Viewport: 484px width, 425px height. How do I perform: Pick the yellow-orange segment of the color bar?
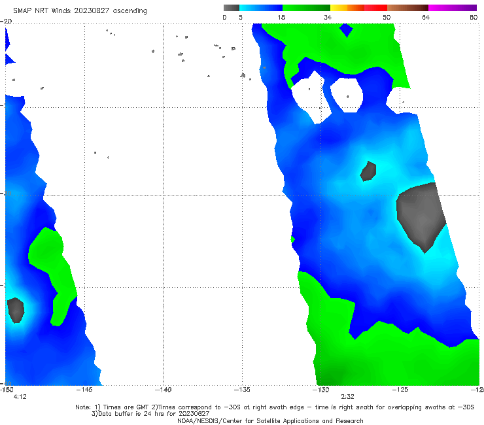[x=347, y=8]
